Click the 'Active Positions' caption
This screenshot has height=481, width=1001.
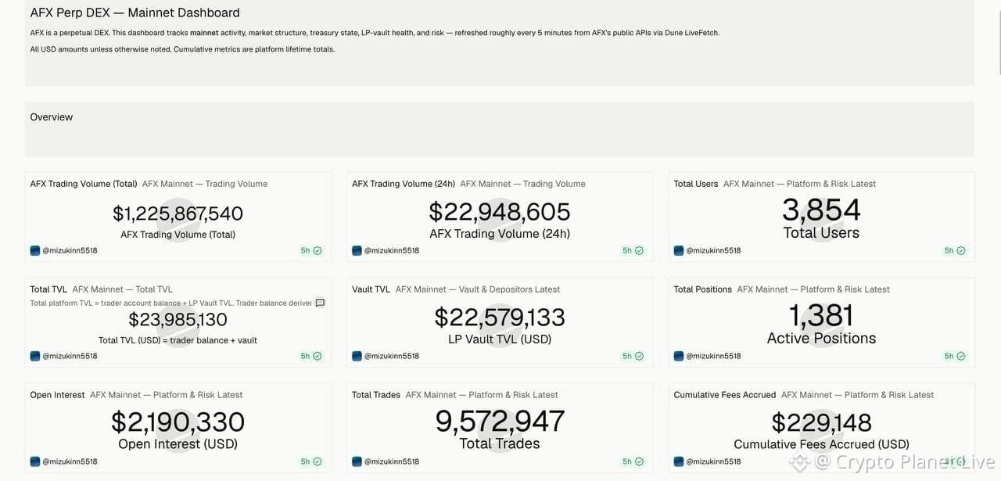(821, 339)
